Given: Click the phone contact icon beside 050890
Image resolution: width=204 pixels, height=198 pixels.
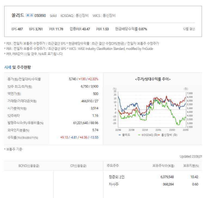Looking at the screenshot, I should [x=32, y=15].
